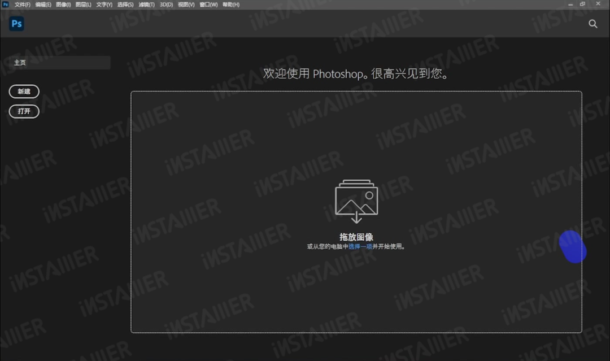Open the 文件(F) menu
Screen dimensions: 610x361
[x=22, y=5]
